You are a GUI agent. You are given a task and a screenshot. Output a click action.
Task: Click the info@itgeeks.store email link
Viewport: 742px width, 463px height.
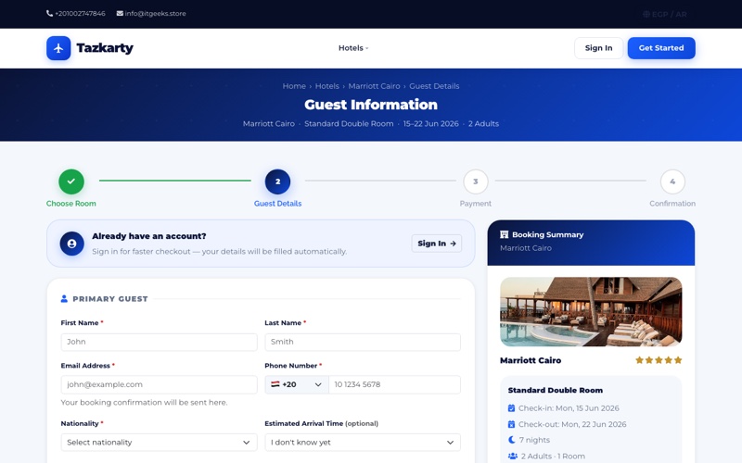pos(155,13)
